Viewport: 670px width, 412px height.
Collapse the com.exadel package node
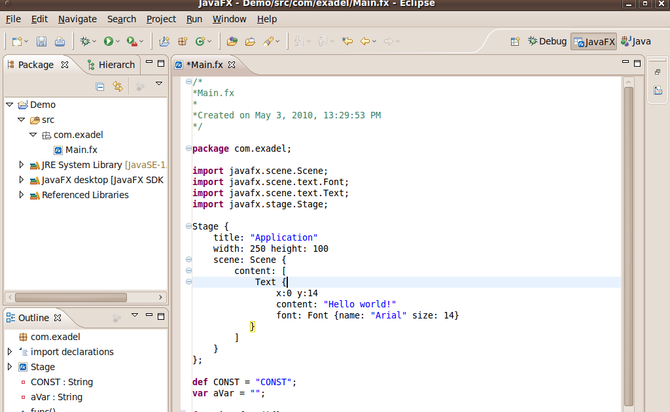tap(33, 135)
